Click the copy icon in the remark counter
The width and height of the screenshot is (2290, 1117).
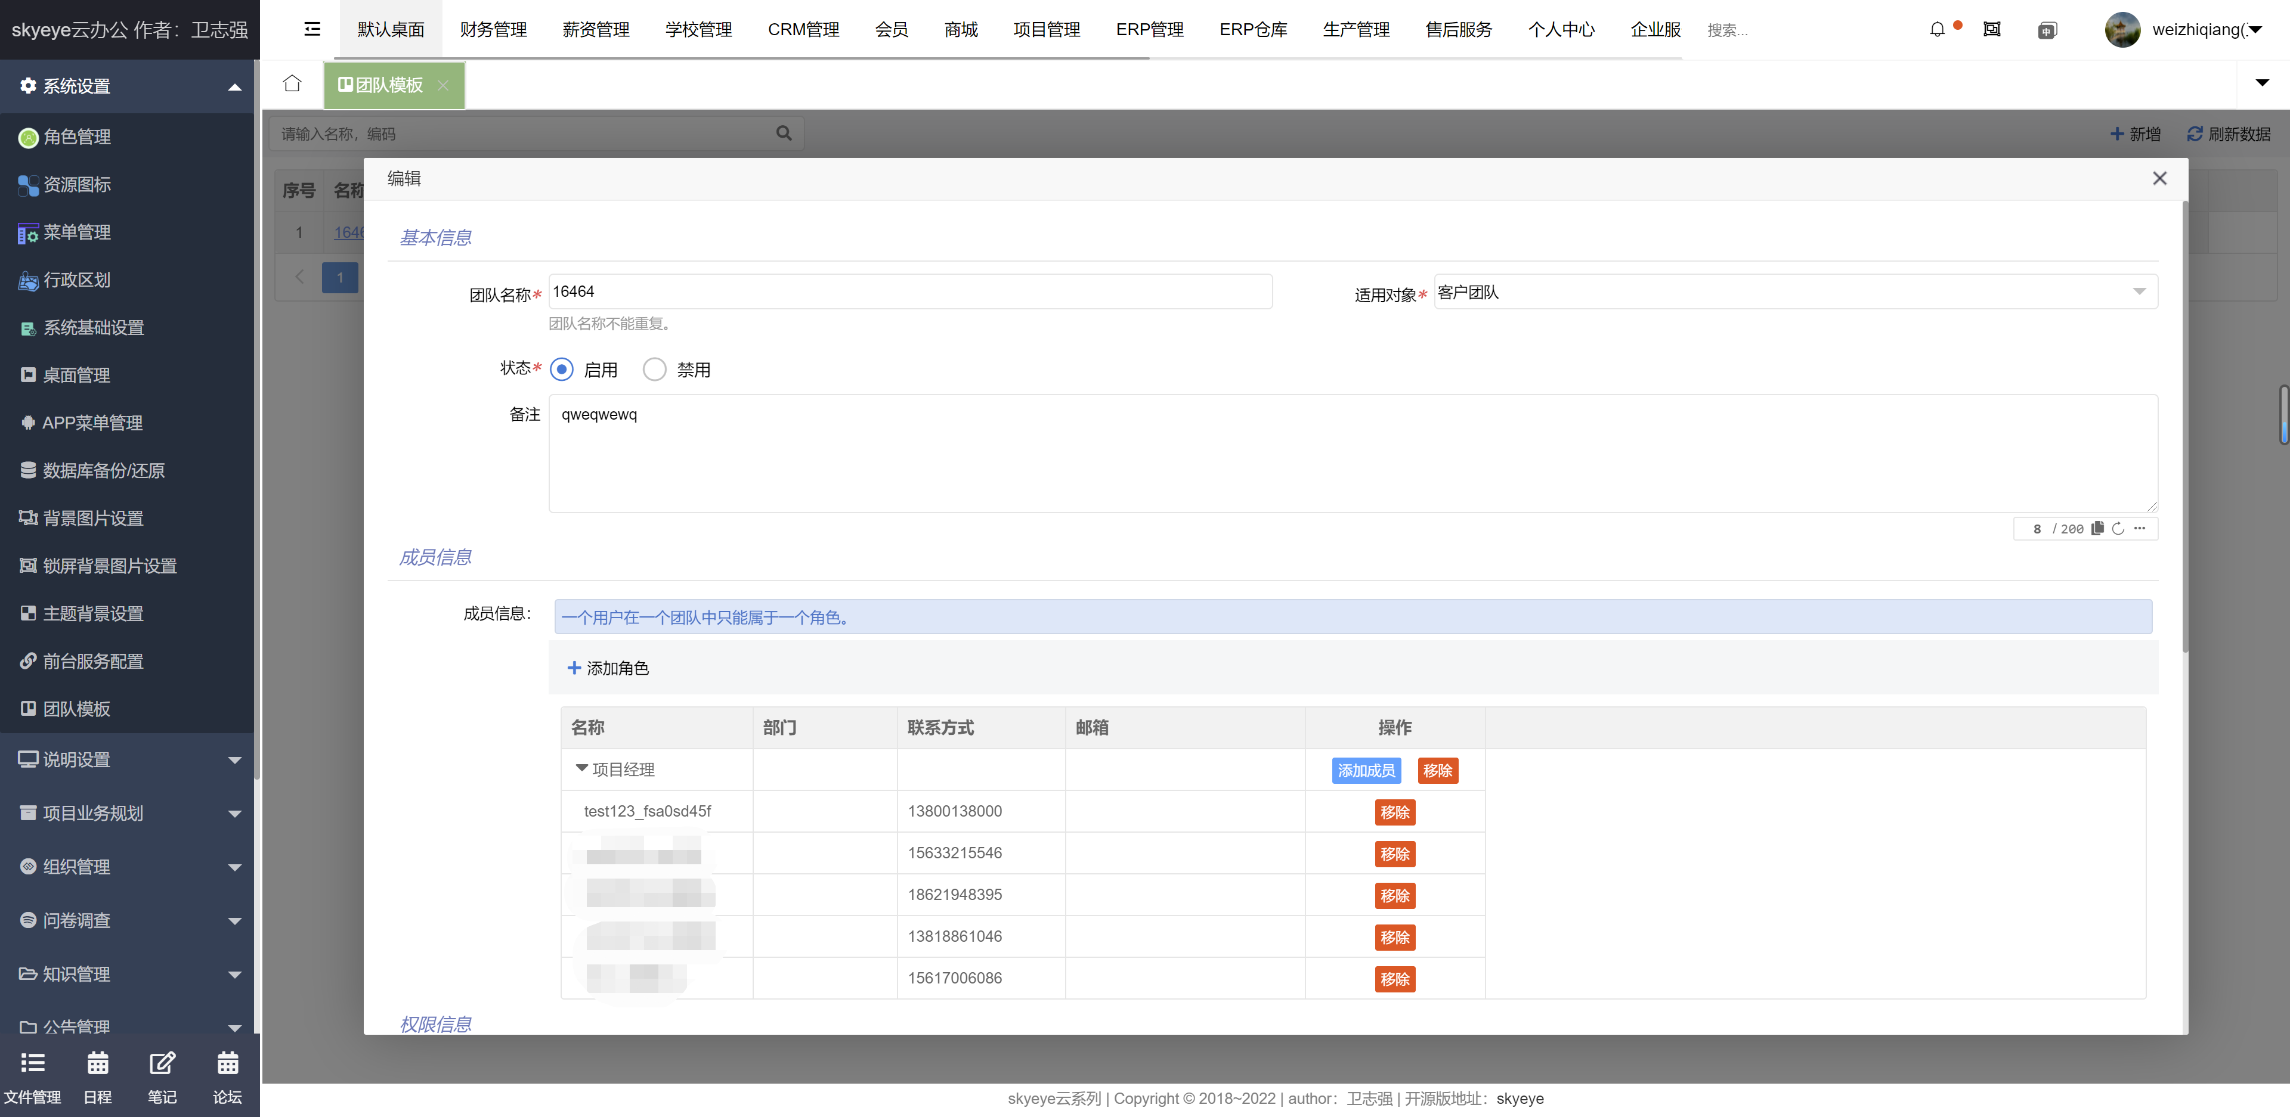click(x=2097, y=528)
